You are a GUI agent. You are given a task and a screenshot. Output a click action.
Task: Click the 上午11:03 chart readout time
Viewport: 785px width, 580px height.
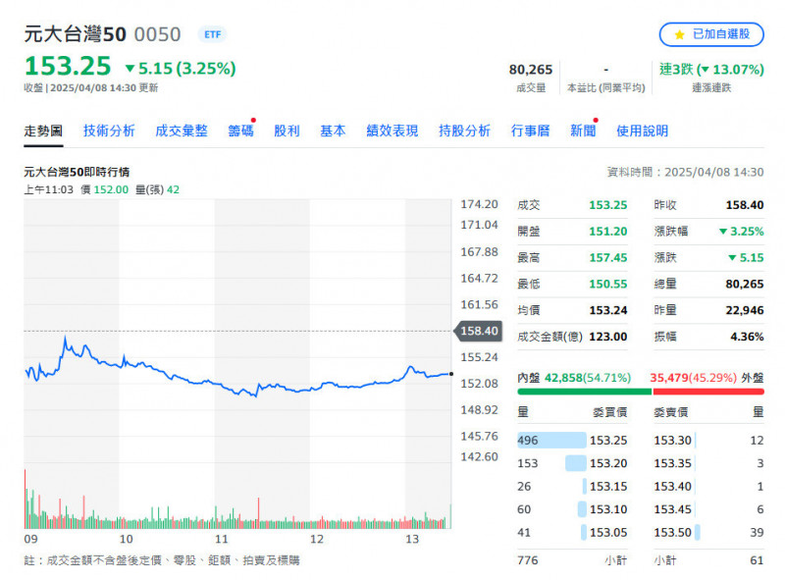(x=48, y=189)
